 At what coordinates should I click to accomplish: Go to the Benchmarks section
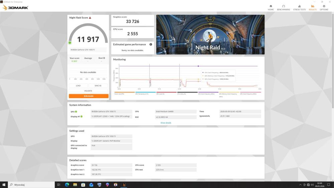click(283, 8)
